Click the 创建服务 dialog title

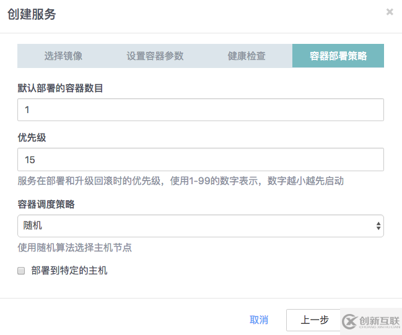point(32,14)
